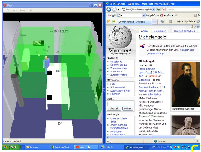Click the blue link-tool icon in Google toolbar
Viewport: 201px width, 152px height.
[169, 15]
